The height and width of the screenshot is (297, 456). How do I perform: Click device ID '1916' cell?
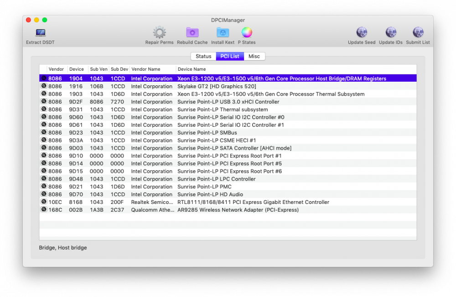pos(76,86)
